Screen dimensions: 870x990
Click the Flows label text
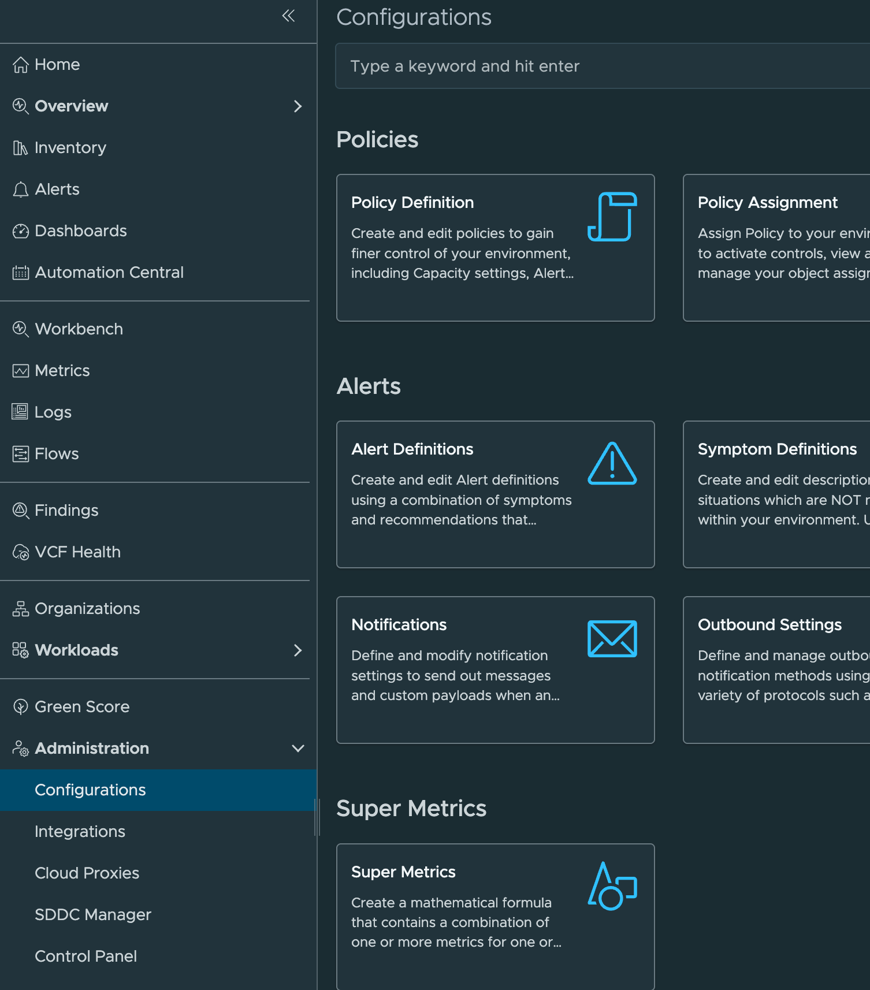pos(57,454)
